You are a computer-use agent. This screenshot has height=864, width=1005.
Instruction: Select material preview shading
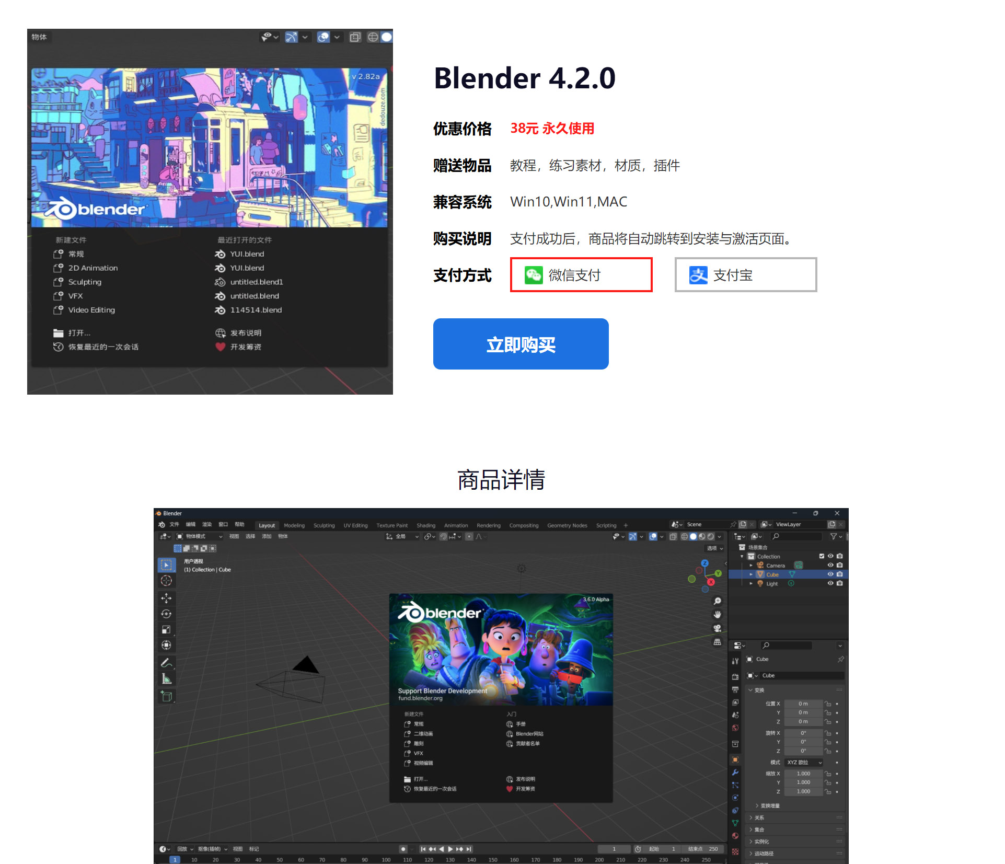click(x=702, y=536)
